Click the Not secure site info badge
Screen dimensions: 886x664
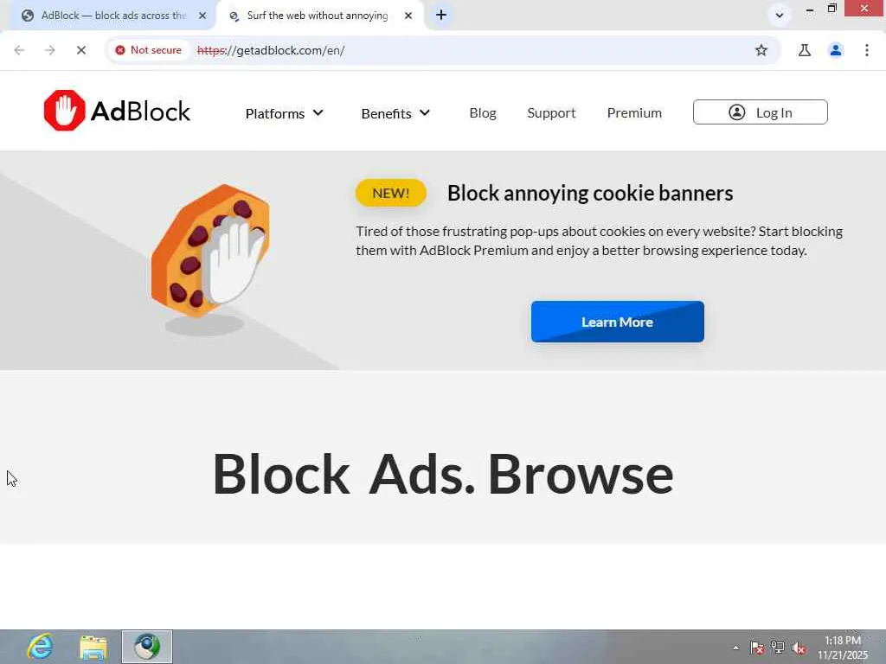[x=149, y=50]
